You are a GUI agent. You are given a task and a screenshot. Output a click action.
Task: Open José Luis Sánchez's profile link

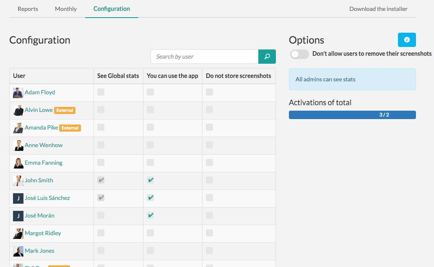tap(46, 198)
